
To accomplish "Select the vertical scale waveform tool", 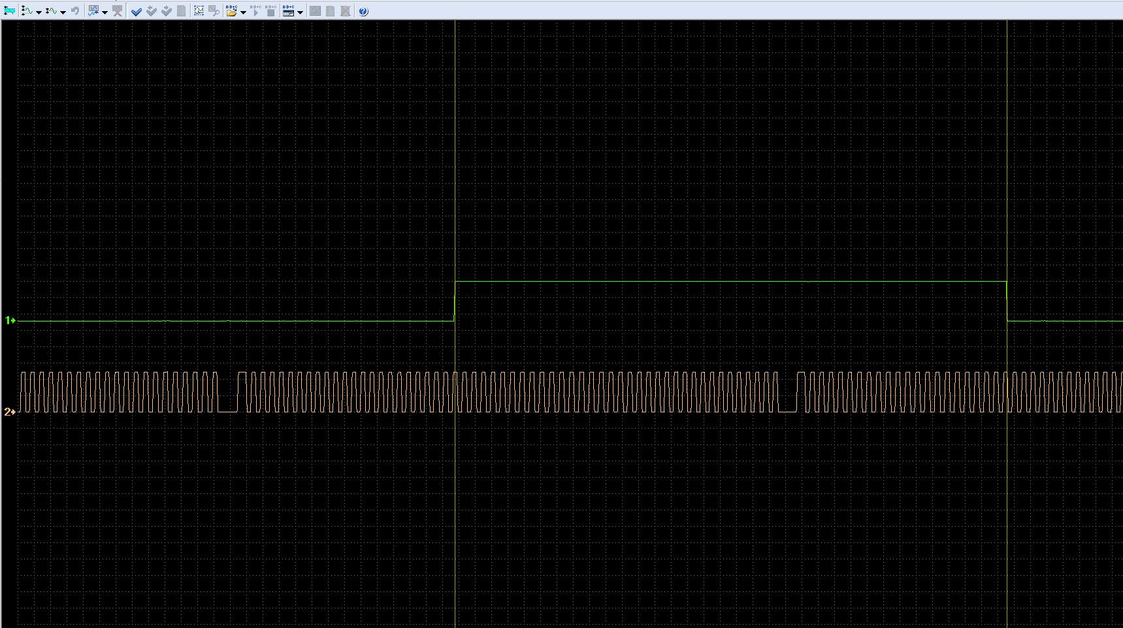I will 27,11.
